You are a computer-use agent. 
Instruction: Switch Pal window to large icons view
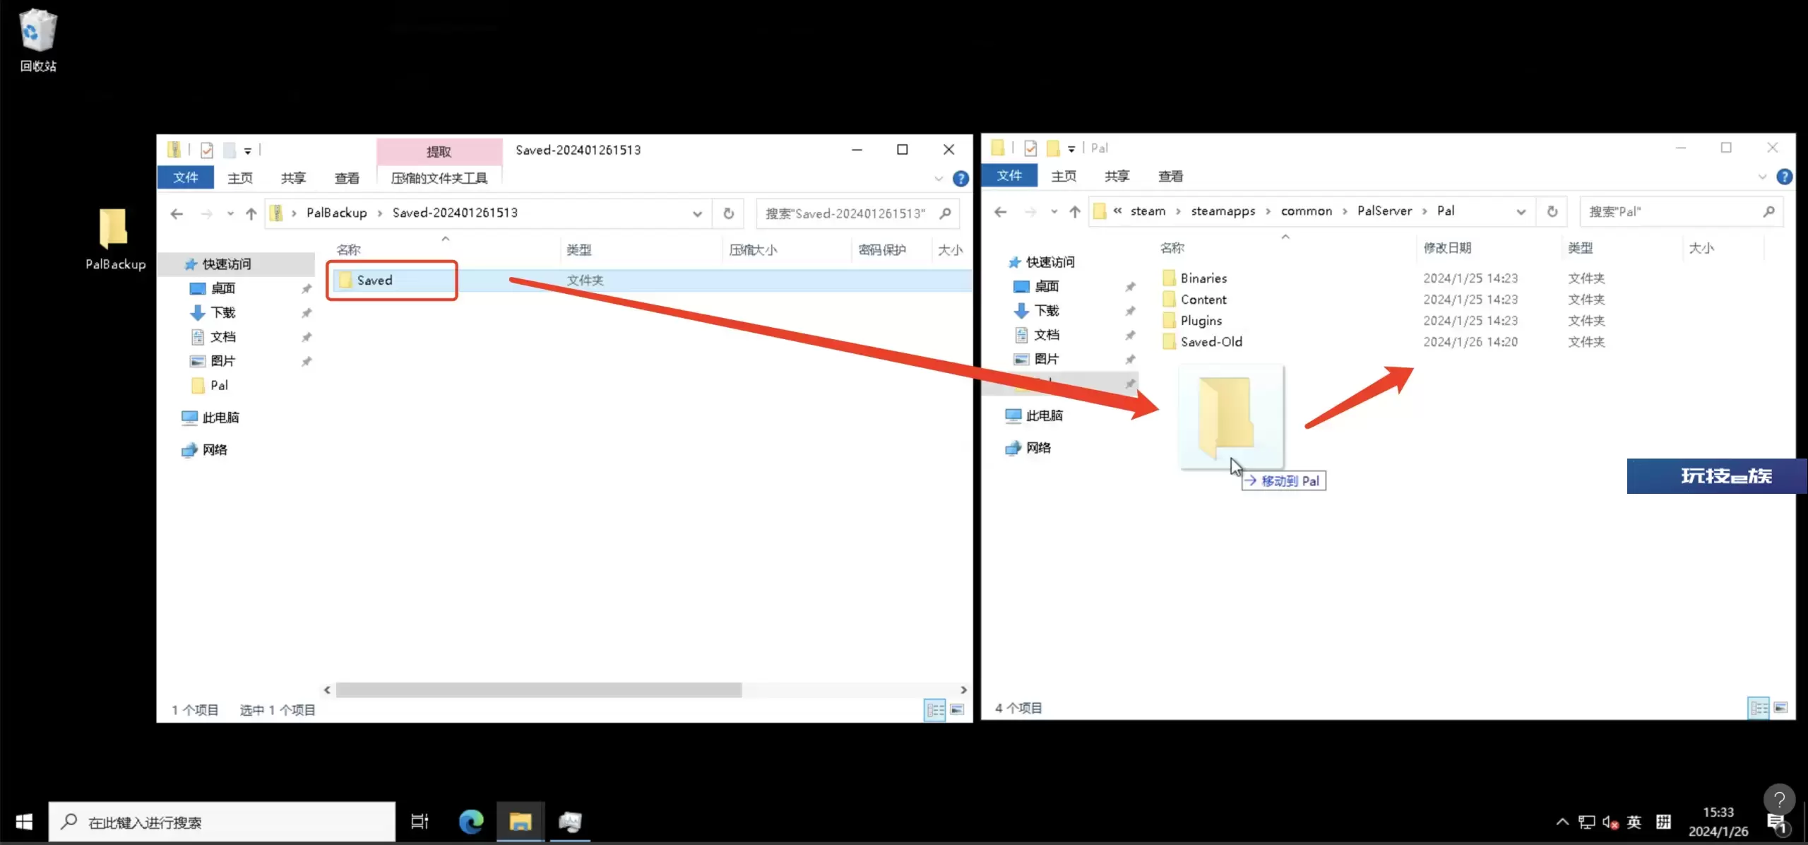pyautogui.click(x=1781, y=707)
